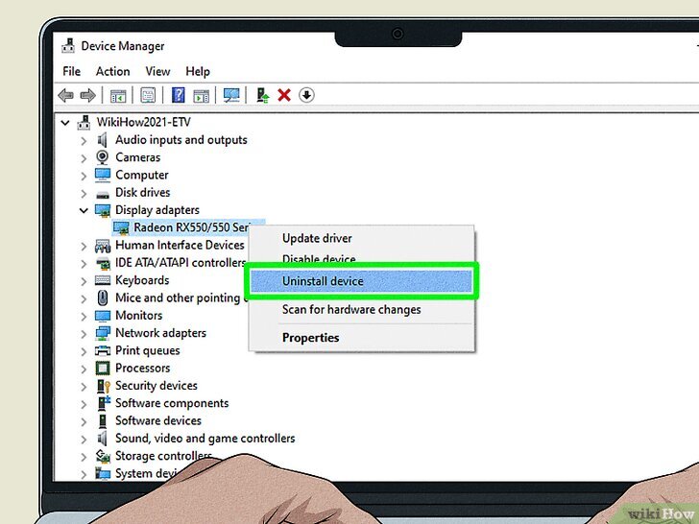Viewport: 699px width, 524px height.
Task: Click the Radeon RX550 adapter icon
Action: (x=121, y=227)
